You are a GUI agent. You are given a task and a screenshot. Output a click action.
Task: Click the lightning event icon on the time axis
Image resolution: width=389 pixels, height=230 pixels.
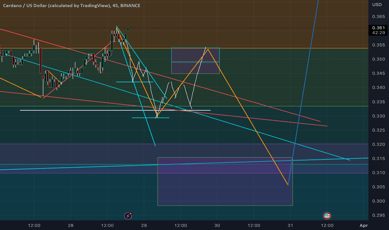pos(128,216)
